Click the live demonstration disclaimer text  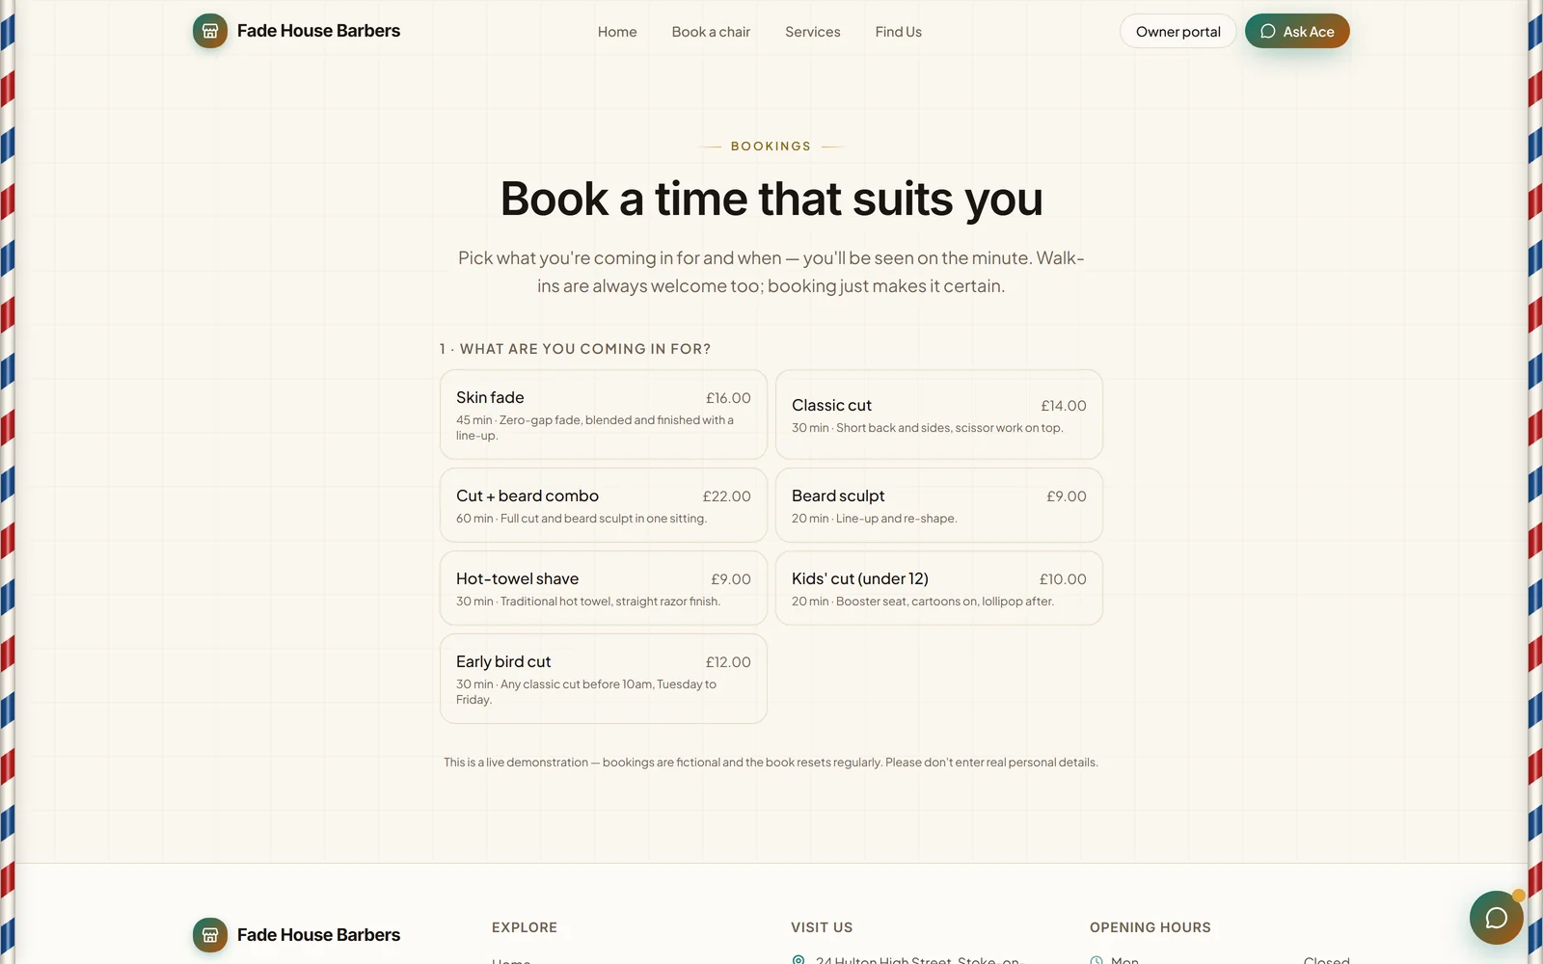pos(771,763)
